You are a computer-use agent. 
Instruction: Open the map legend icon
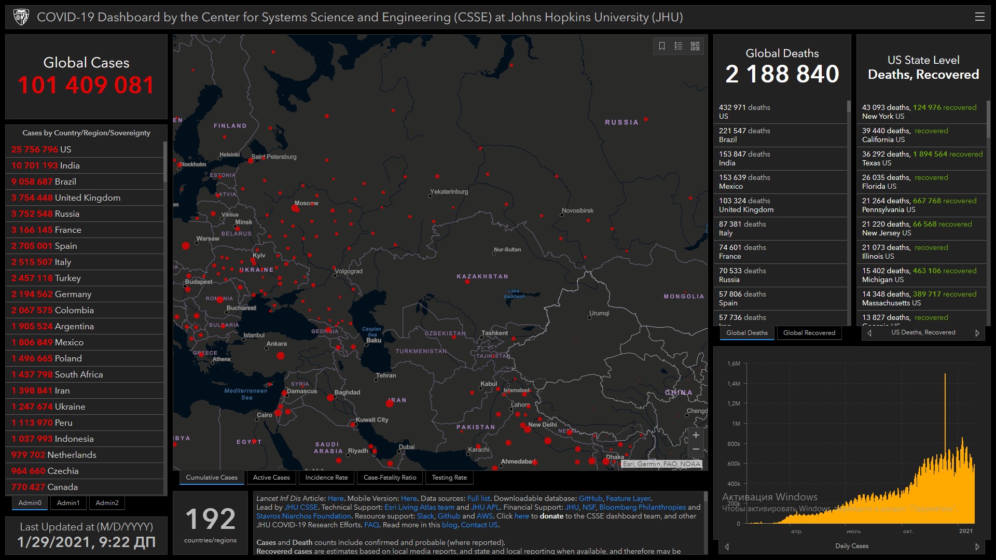point(679,46)
